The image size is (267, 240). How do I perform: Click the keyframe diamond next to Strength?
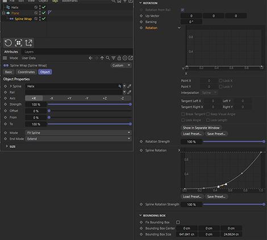tap(6, 104)
